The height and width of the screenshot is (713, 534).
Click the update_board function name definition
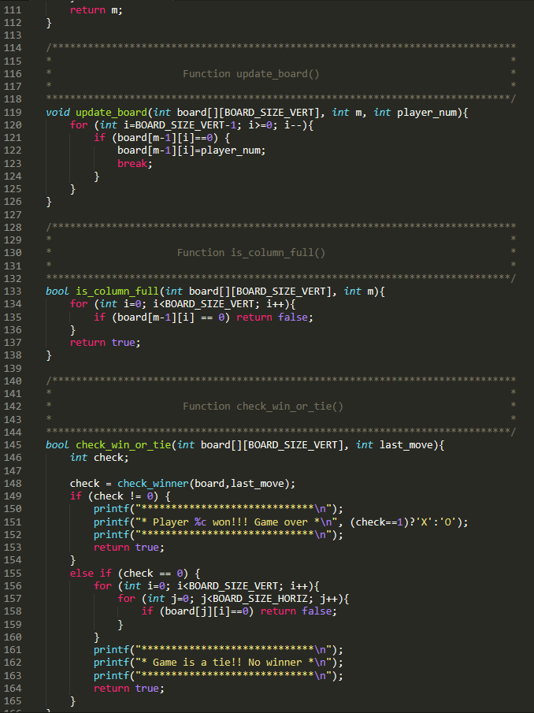click(x=111, y=113)
